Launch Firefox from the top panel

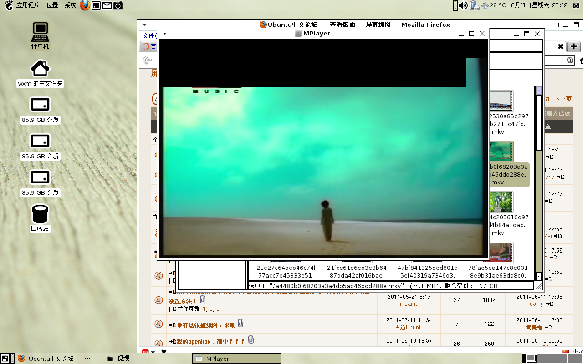85,5
